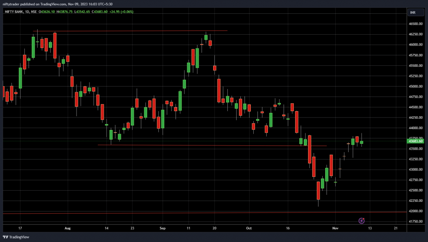The height and width of the screenshot is (242, 428).
Task: Click the 41750.00 price axis label
Action: click(x=415, y=221)
